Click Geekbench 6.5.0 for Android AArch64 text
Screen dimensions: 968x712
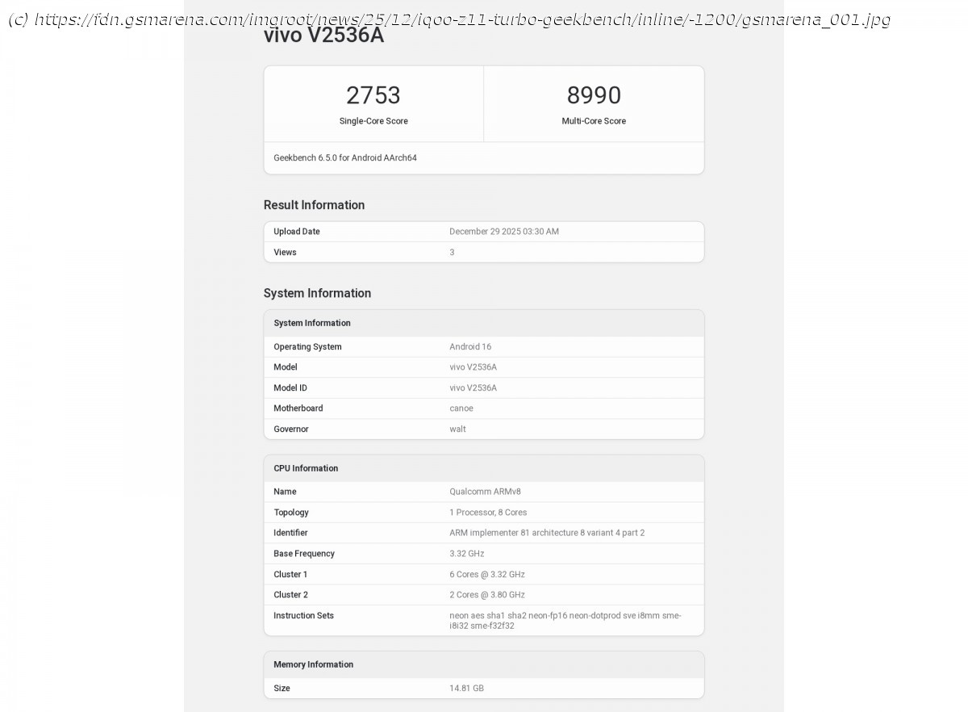(x=345, y=158)
